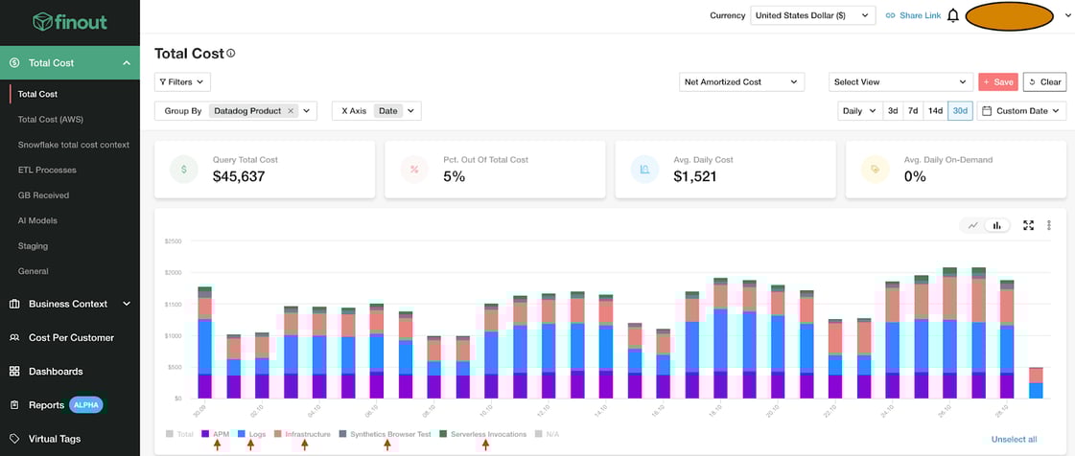Open the Currency dropdown
Screen dimensions: 1075x456
(x=812, y=15)
